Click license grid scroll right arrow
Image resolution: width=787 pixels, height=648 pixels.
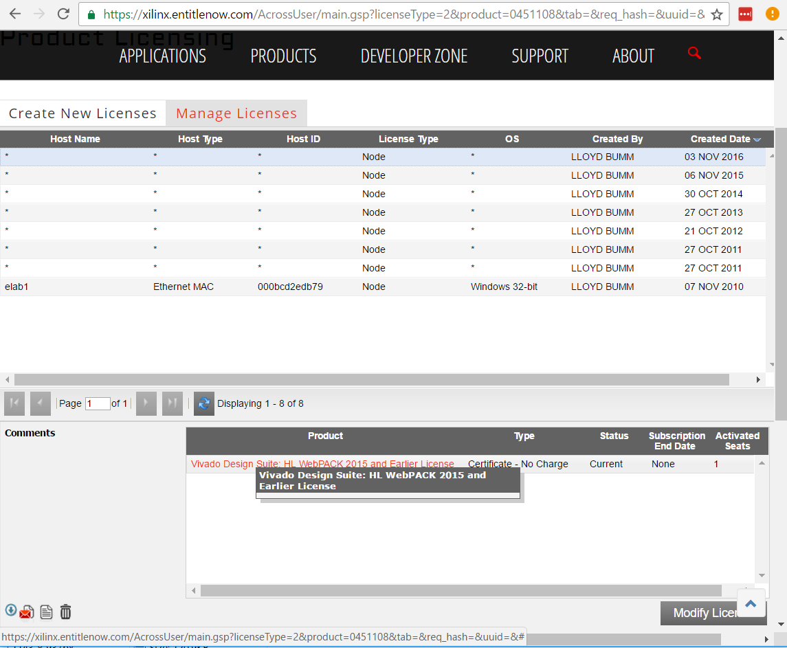[758, 379]
